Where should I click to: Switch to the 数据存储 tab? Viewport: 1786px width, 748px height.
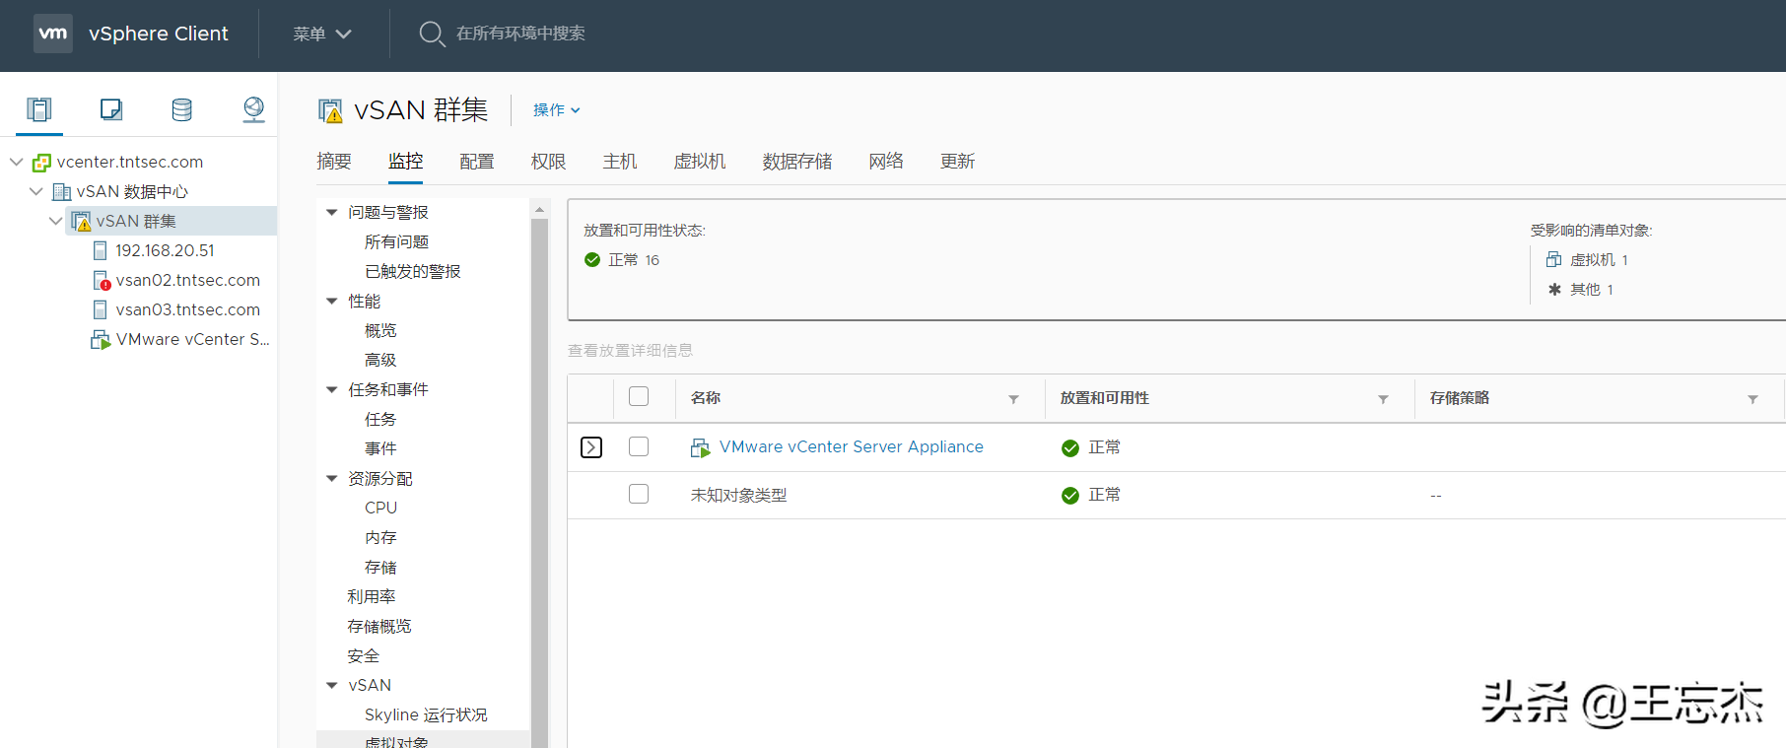[x=797, y=162]
